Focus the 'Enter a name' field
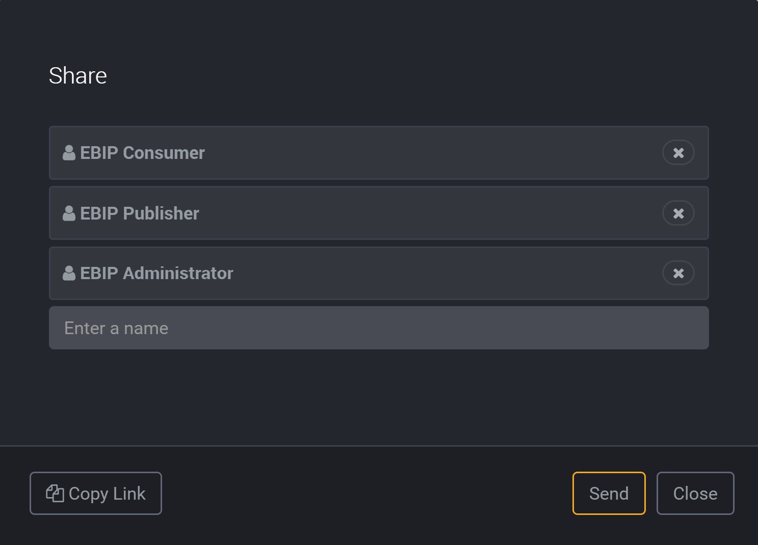This screenshot has width=758, height=545. click(379, 328)
